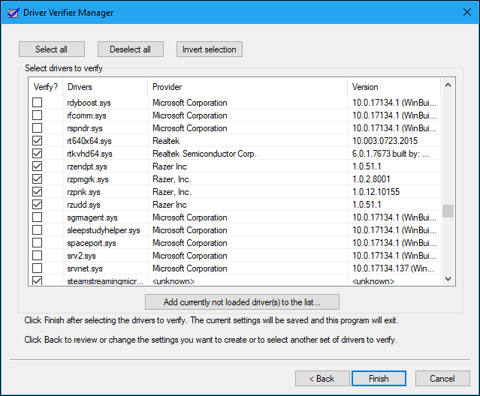The width and height of the screenshot is (480, 396).
Task: Select the rzpmgrk.sys driver name
Action: point(88,179)
